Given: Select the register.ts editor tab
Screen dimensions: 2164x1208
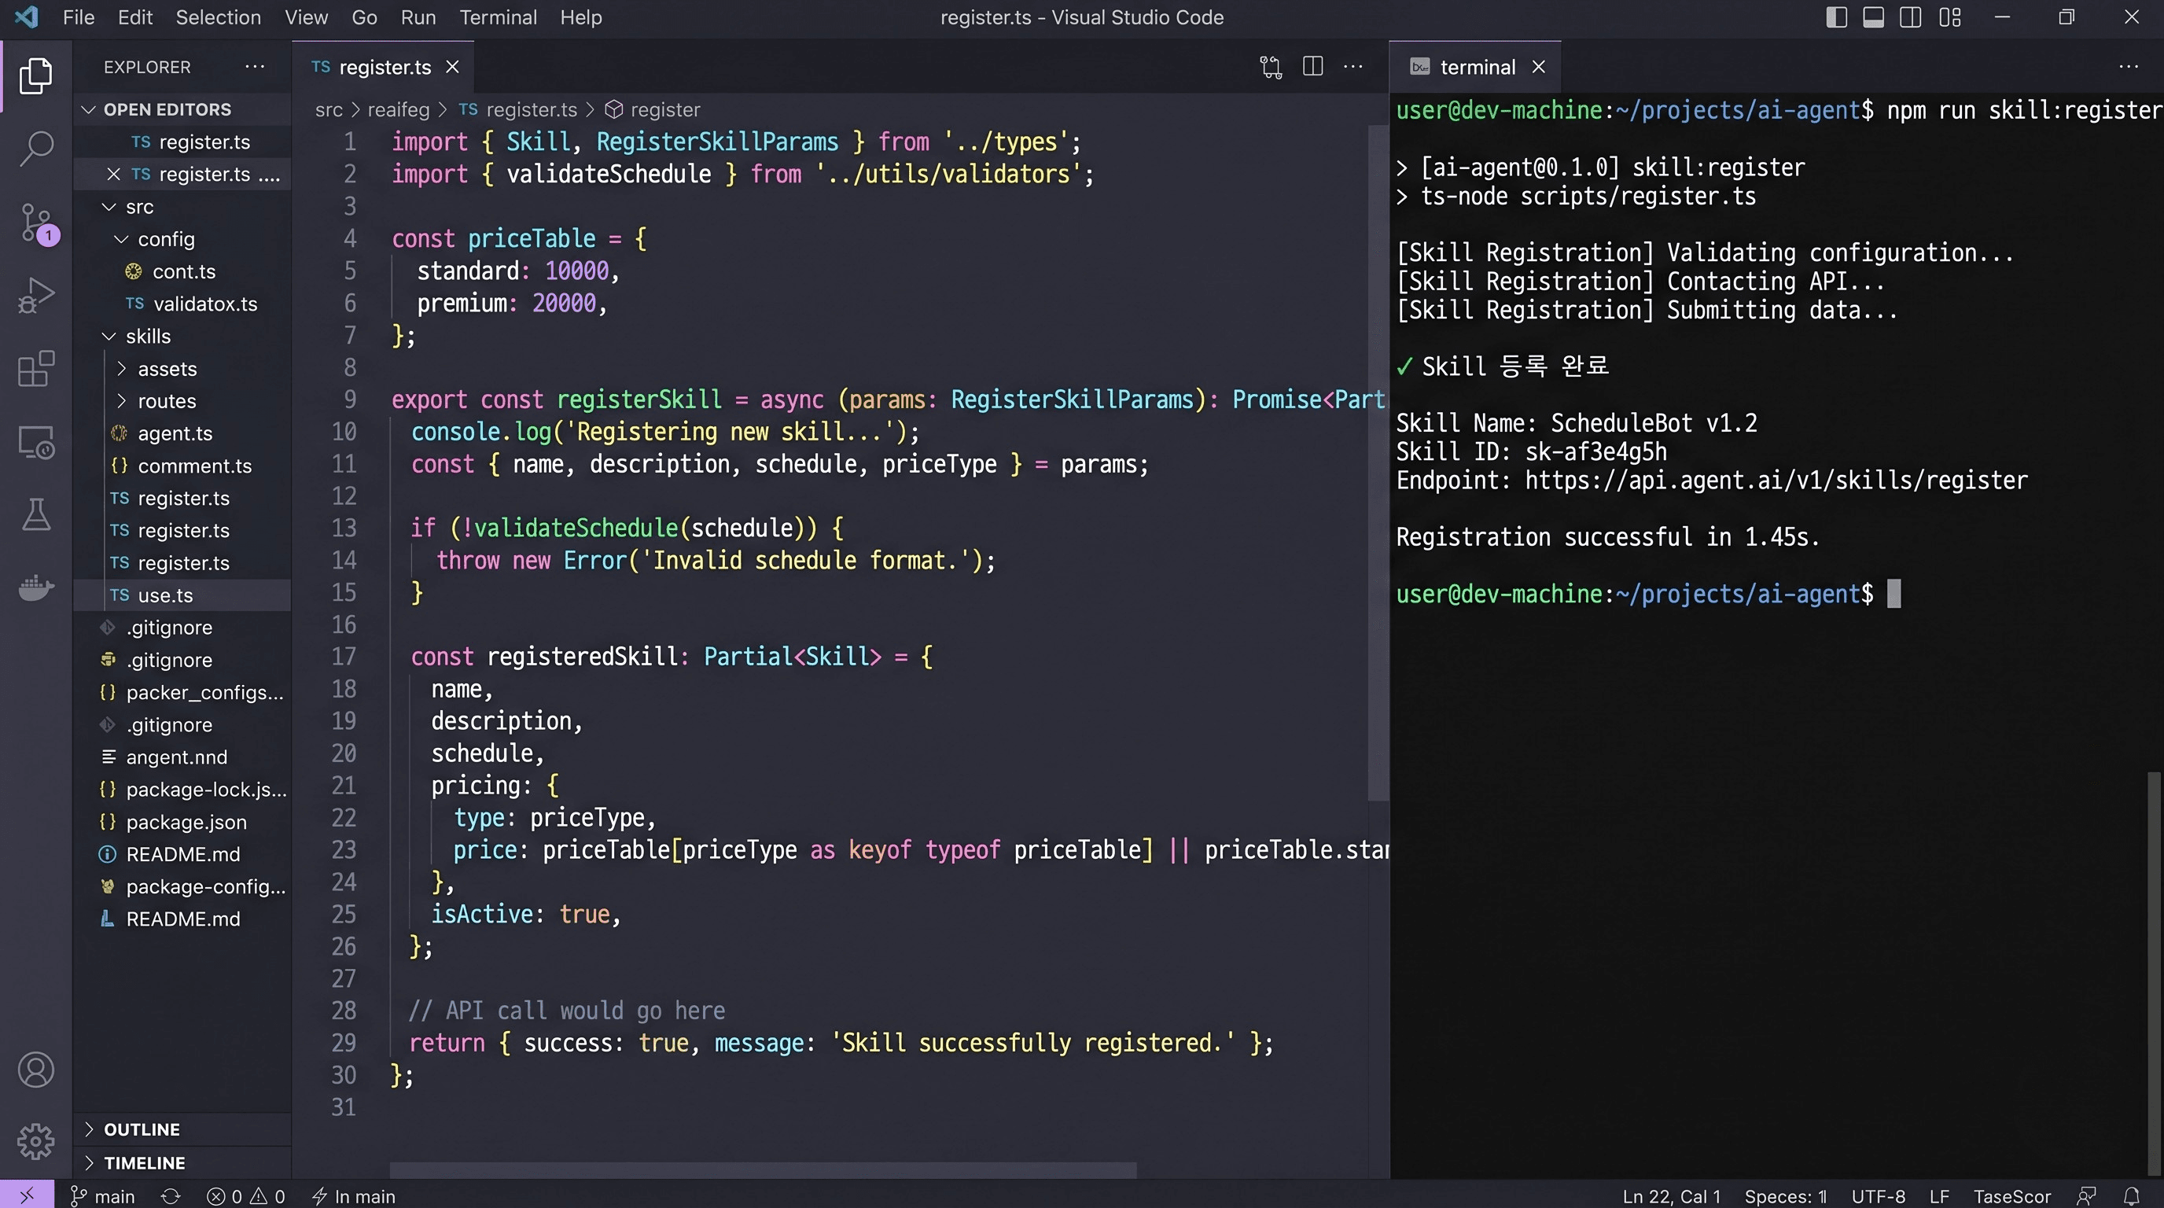Looking at the screenshot, I should tap(383, 67).
